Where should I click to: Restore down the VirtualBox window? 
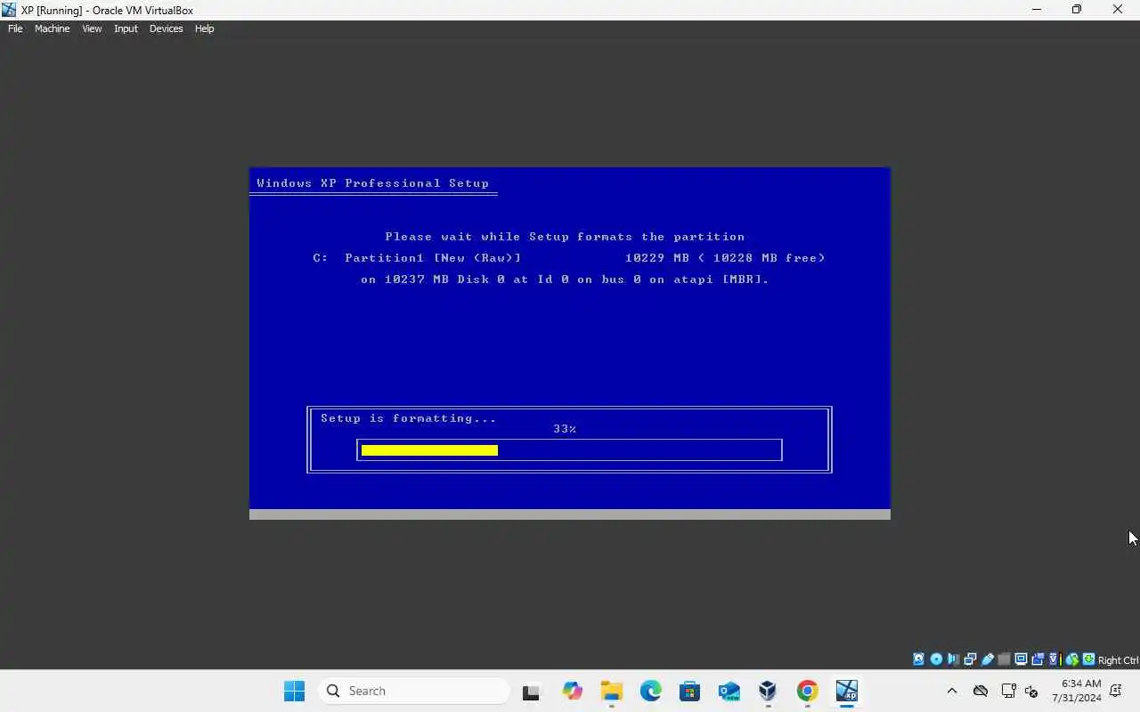tap(1077, 10)
